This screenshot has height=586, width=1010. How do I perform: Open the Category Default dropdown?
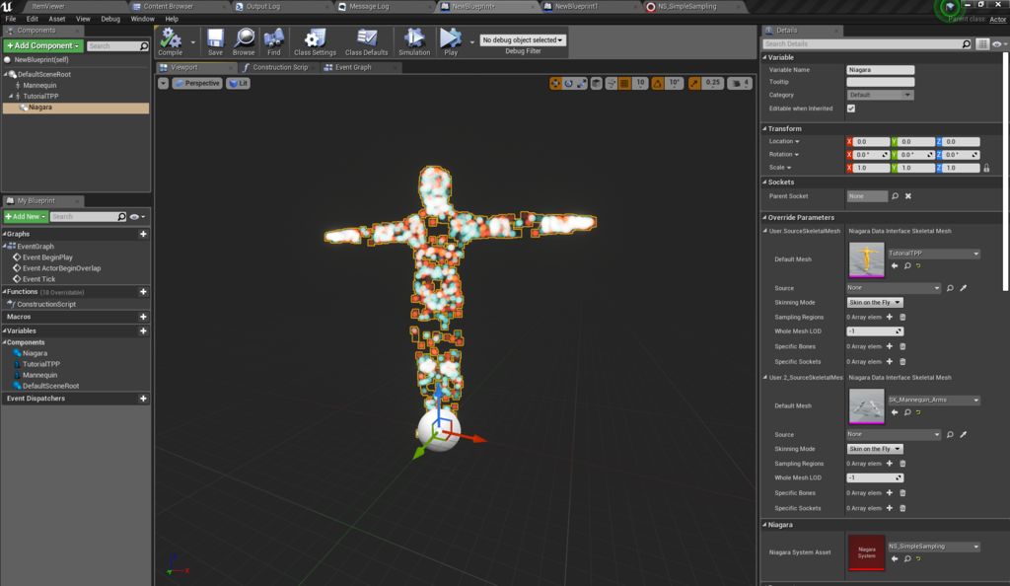(x=880, y=95)
